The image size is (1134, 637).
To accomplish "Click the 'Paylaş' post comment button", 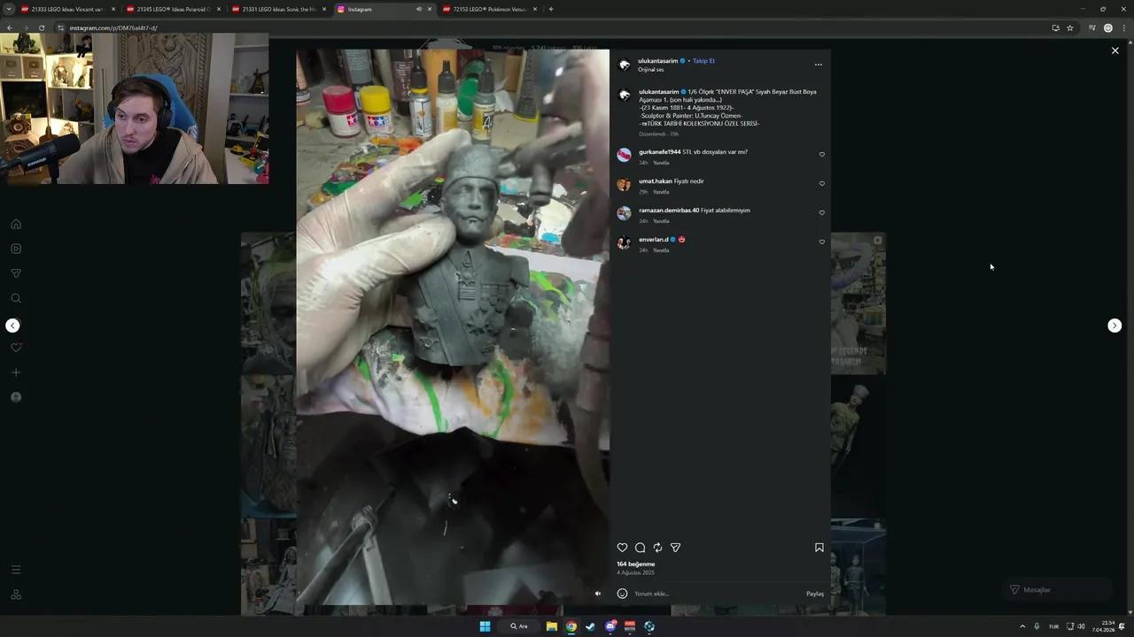I will 815,594.
